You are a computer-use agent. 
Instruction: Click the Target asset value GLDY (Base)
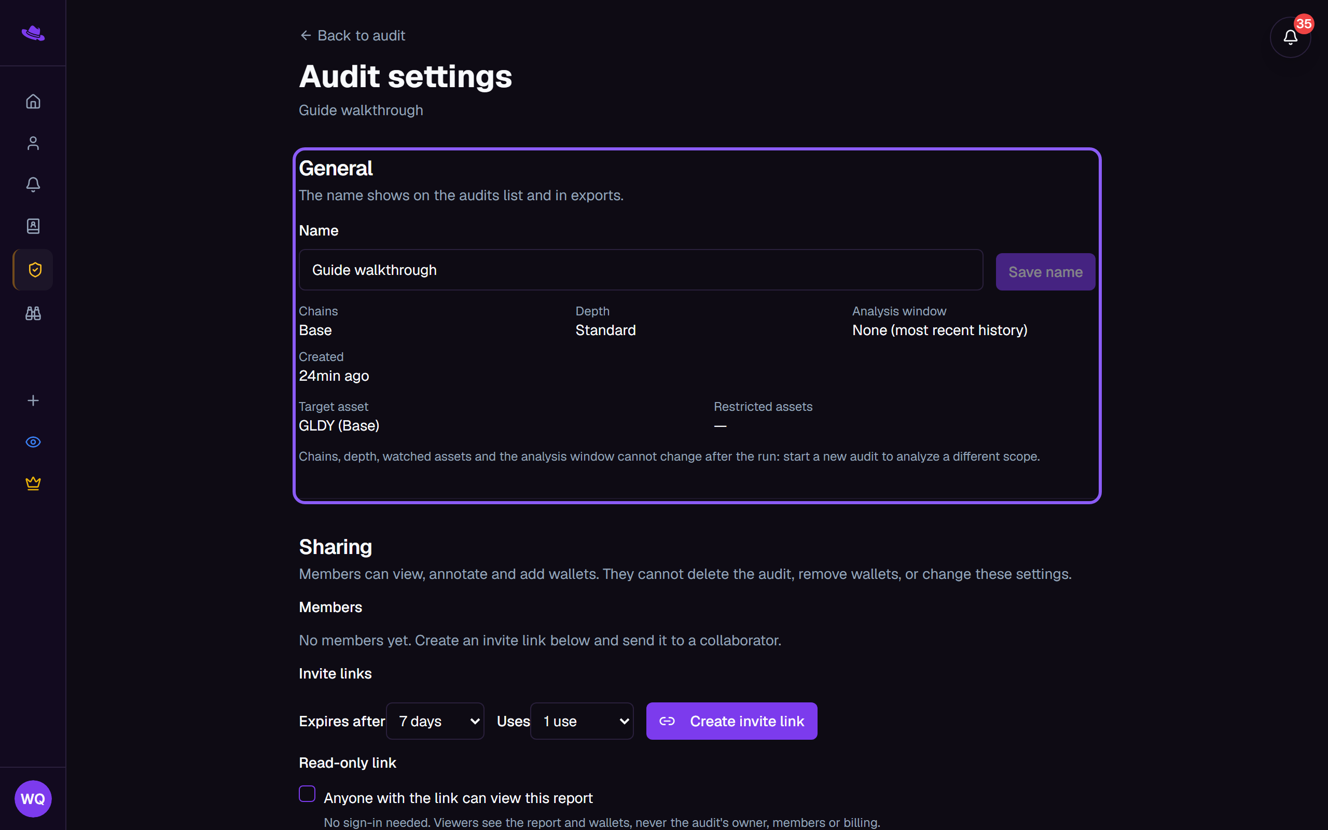[x=339, y=425]
